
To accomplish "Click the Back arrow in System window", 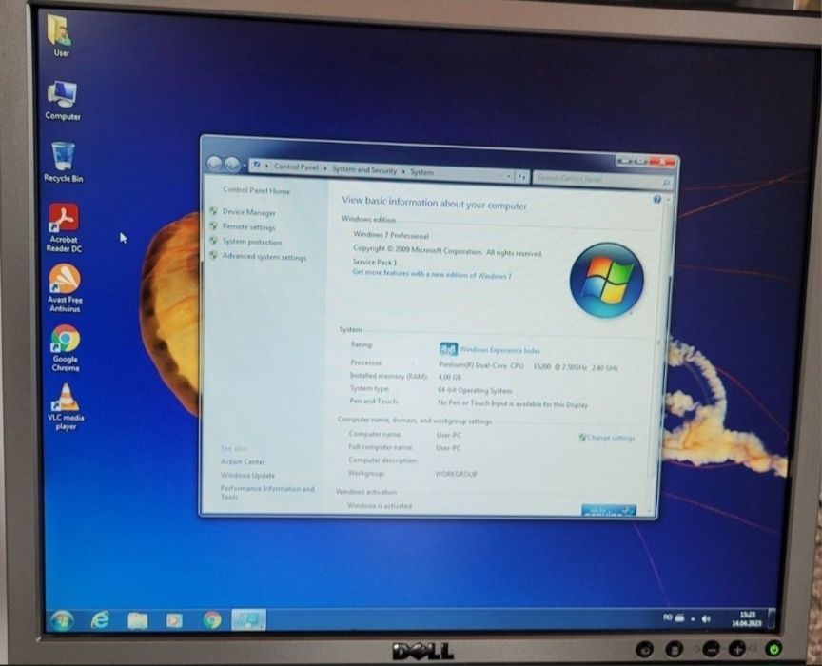I will (214, 165).
